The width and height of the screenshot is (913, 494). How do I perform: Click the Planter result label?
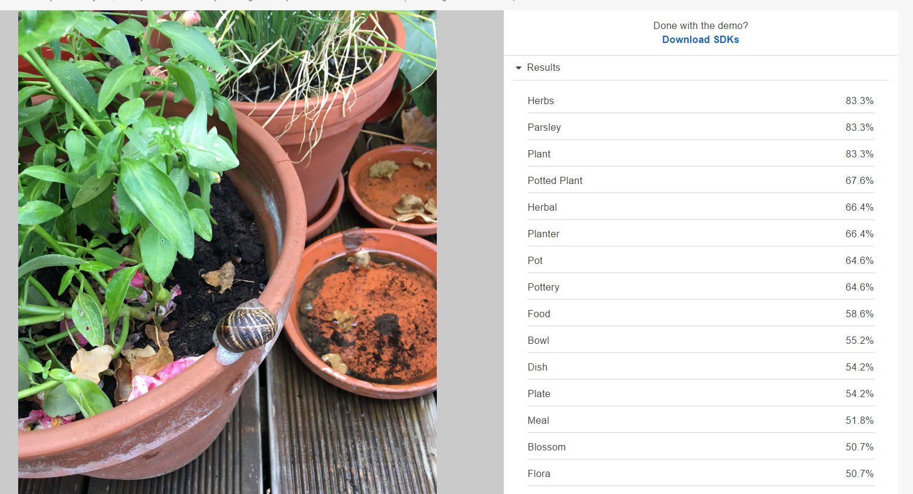(543, 234)
